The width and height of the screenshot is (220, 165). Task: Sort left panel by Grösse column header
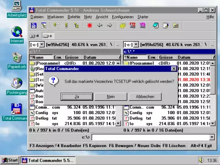click(73, 57)
